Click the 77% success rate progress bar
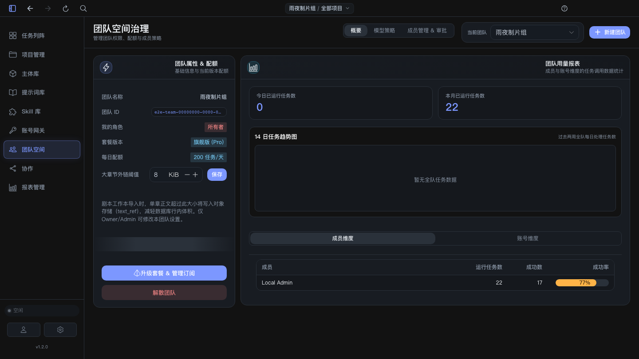The width and height of the screenshot is (639, 359). pos(582,283)
